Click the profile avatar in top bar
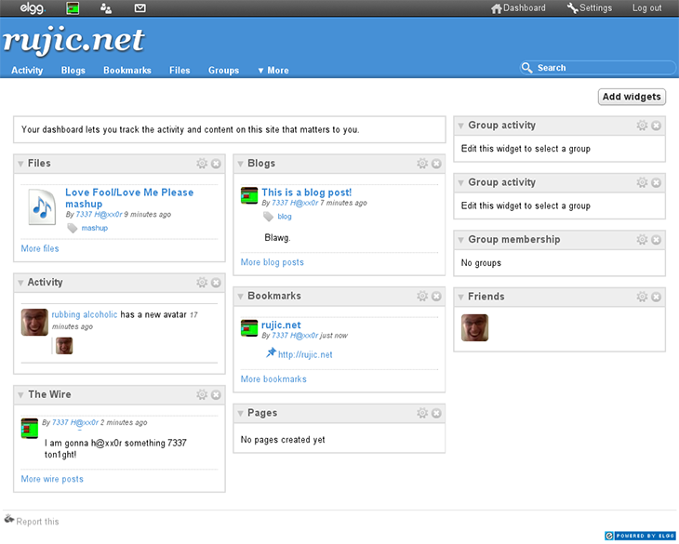The image size is (679, 544). pos(73,8)
